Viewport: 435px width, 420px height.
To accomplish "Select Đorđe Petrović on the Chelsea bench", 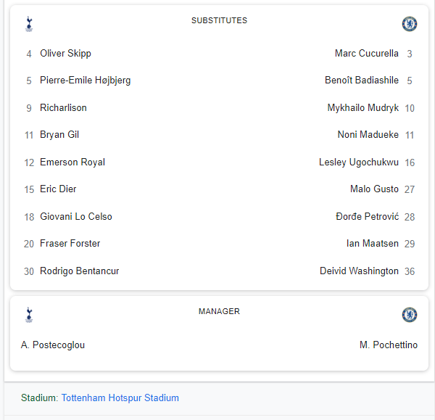I will pos(367,216).
